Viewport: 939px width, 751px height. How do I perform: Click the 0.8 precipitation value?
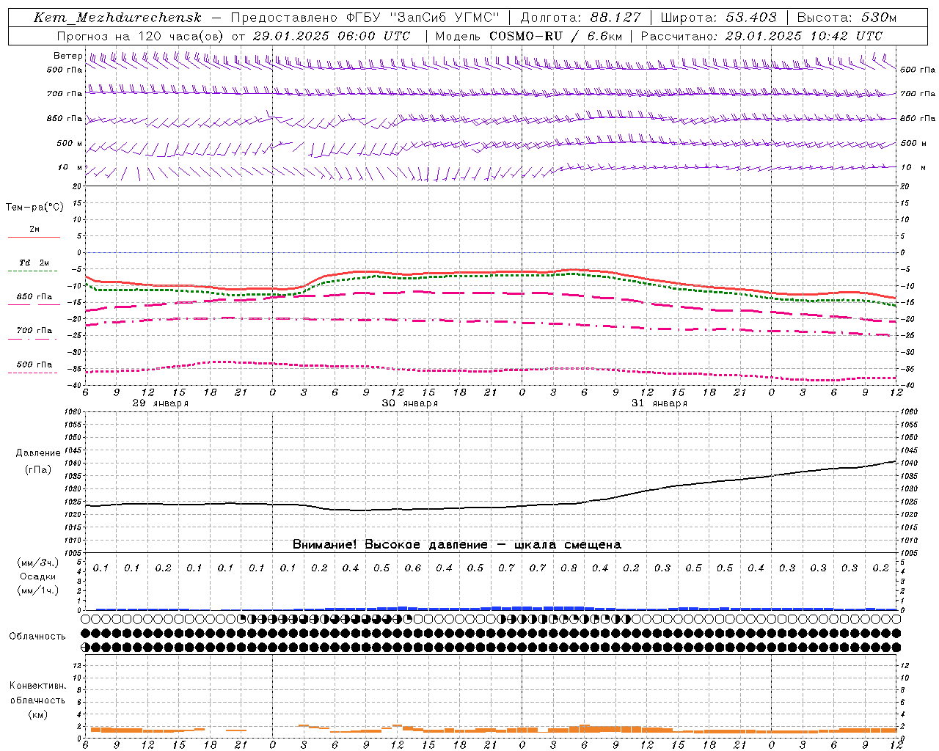tap(569, 568)
